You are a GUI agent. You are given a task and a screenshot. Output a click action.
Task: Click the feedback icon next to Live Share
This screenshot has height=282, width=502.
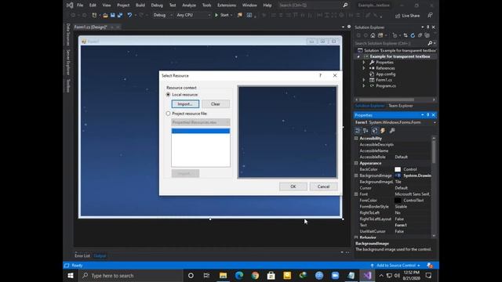coord(430,16)
